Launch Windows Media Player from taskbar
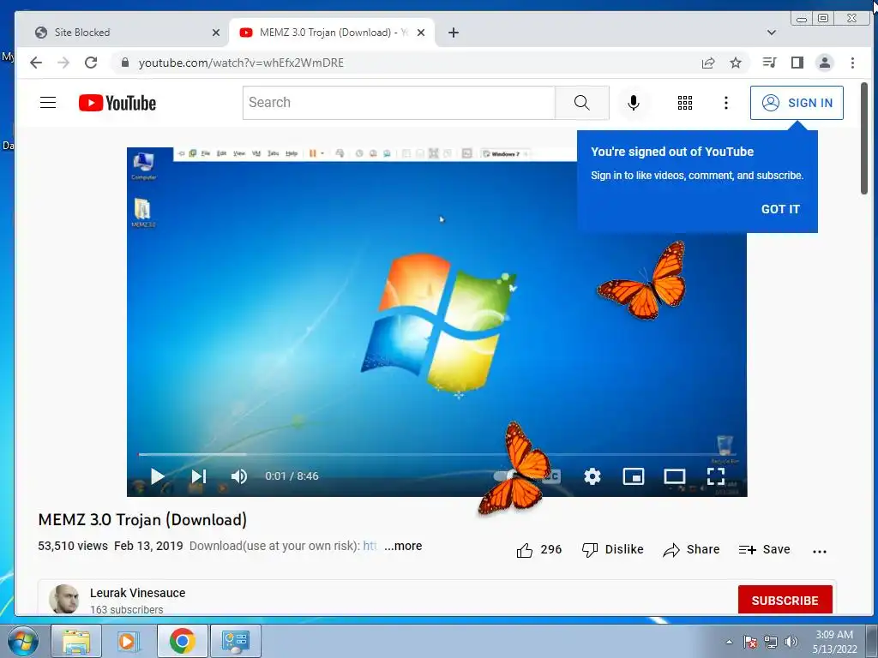Viewport: 878px width, 658px height. (129, 641)
